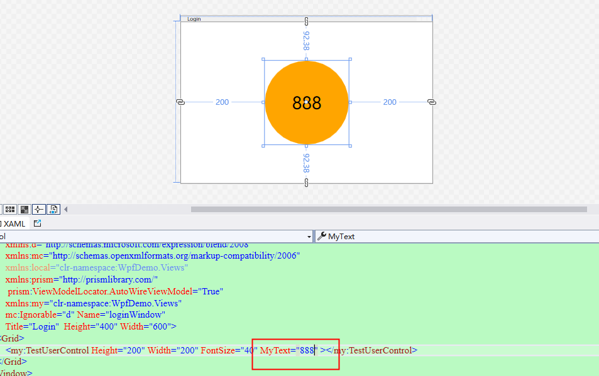
Task: Open the XAML editor pop-out icon
Action: pyautogui.click(x=36, y=223)
